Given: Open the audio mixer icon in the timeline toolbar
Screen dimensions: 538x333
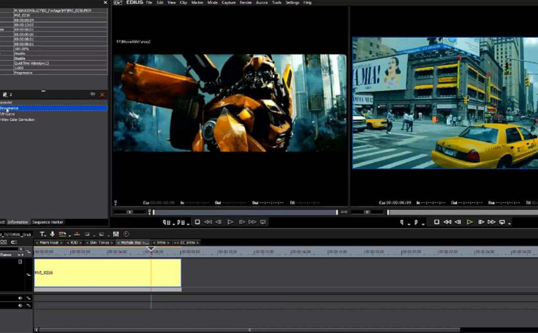Looking at the screenshot, I should click(116, 234).
